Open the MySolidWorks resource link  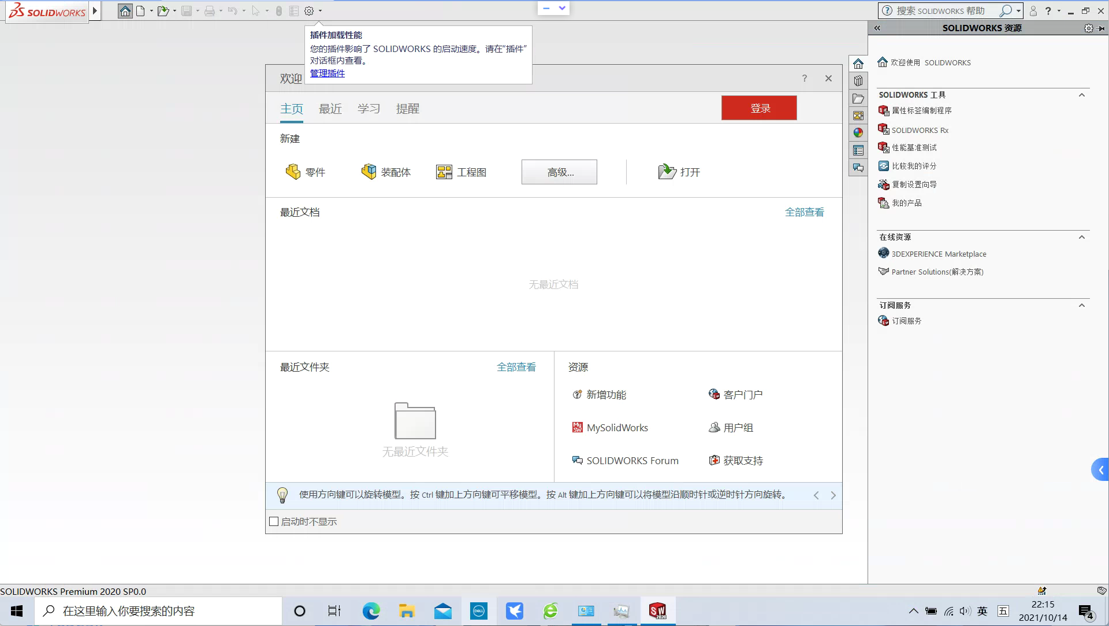point(610,428)
